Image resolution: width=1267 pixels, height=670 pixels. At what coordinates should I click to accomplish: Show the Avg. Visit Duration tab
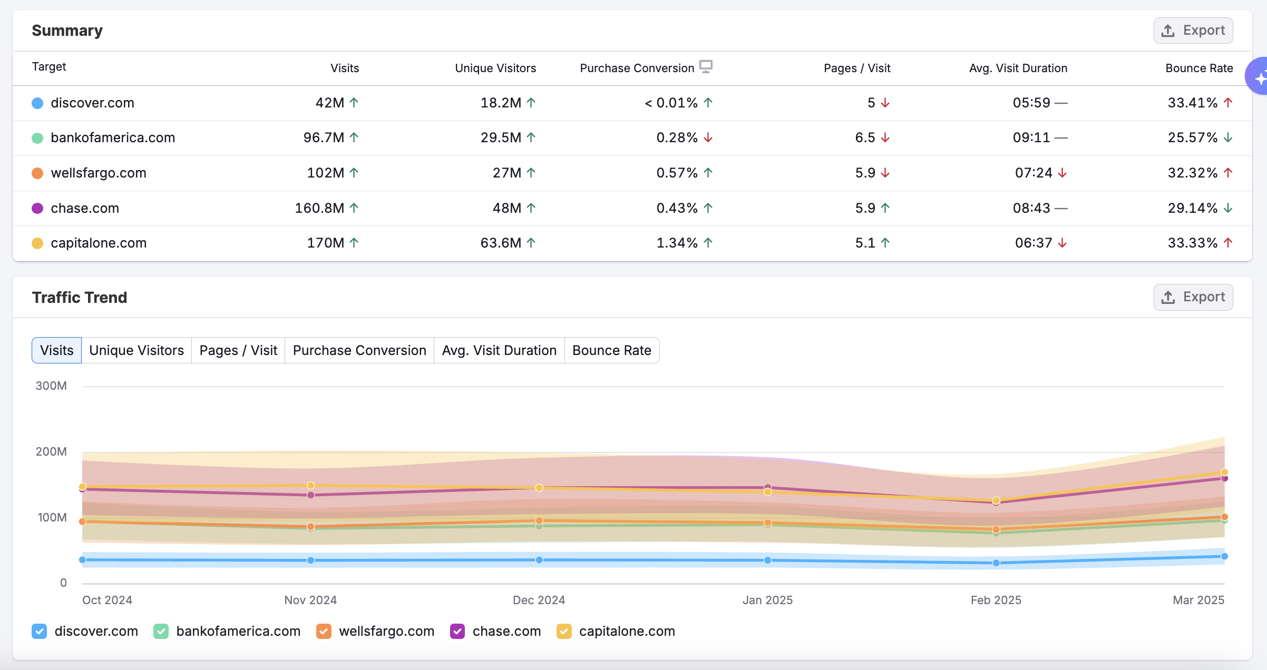point(499,350)
